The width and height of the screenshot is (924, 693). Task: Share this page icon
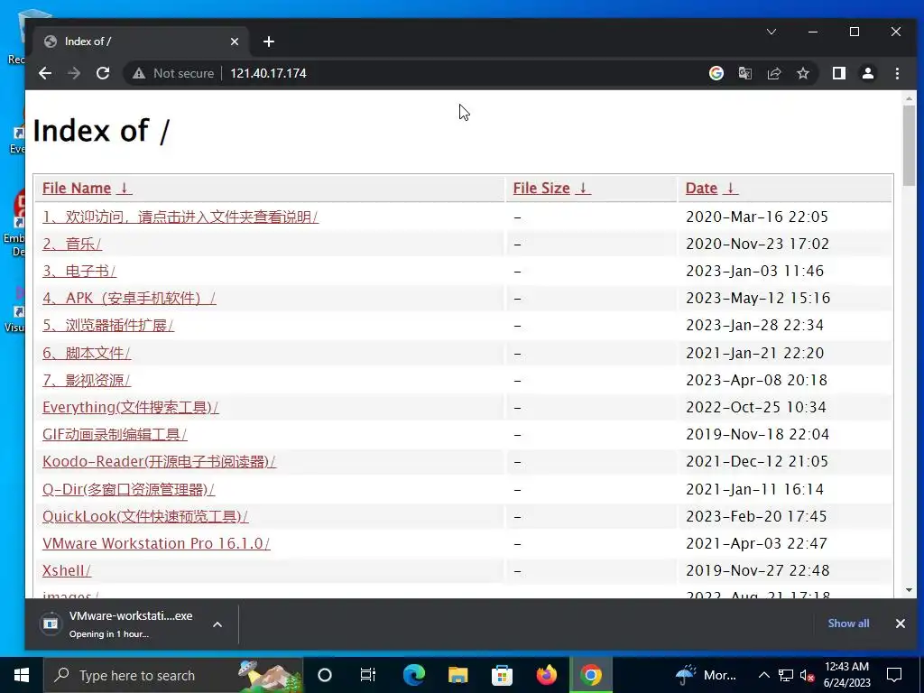[x=773, y=73]
